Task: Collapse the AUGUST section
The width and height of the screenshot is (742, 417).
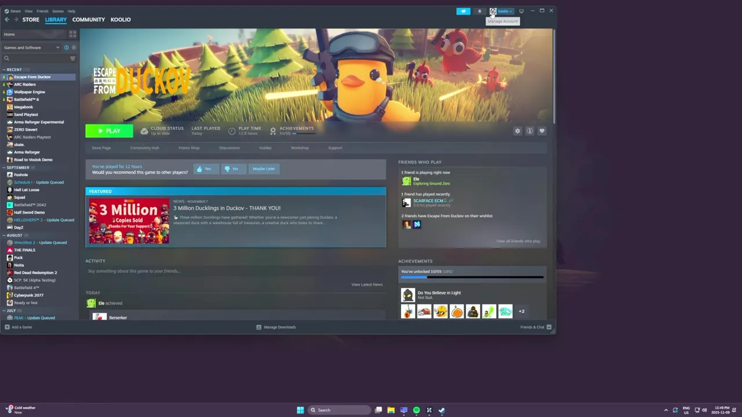Action: pyautogui.click(x=4, y=235)
